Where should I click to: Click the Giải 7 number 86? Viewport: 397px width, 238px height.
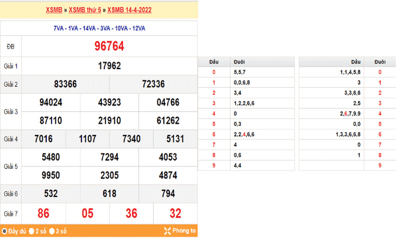(43, 213)
